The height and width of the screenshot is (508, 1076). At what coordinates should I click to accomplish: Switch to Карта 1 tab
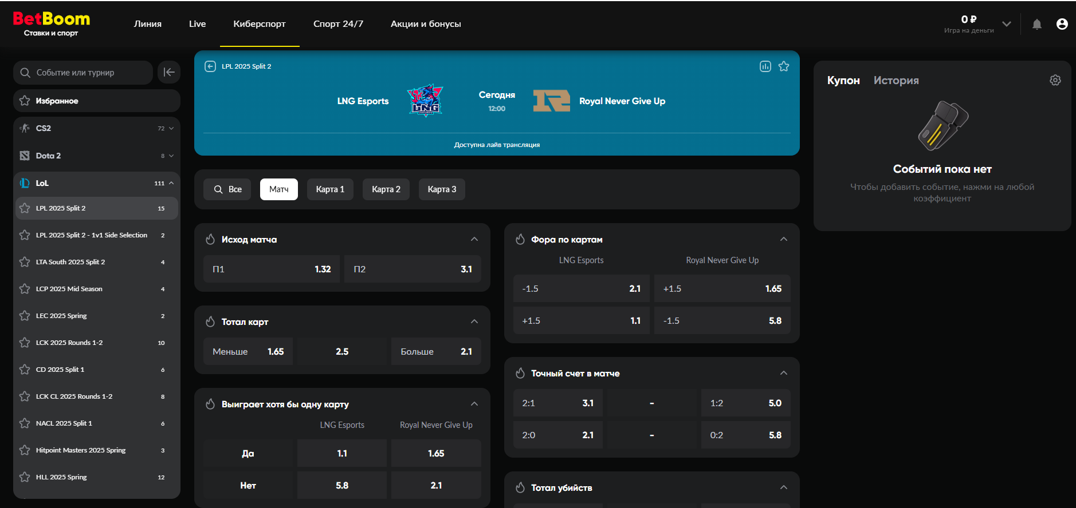coord(330,189)
